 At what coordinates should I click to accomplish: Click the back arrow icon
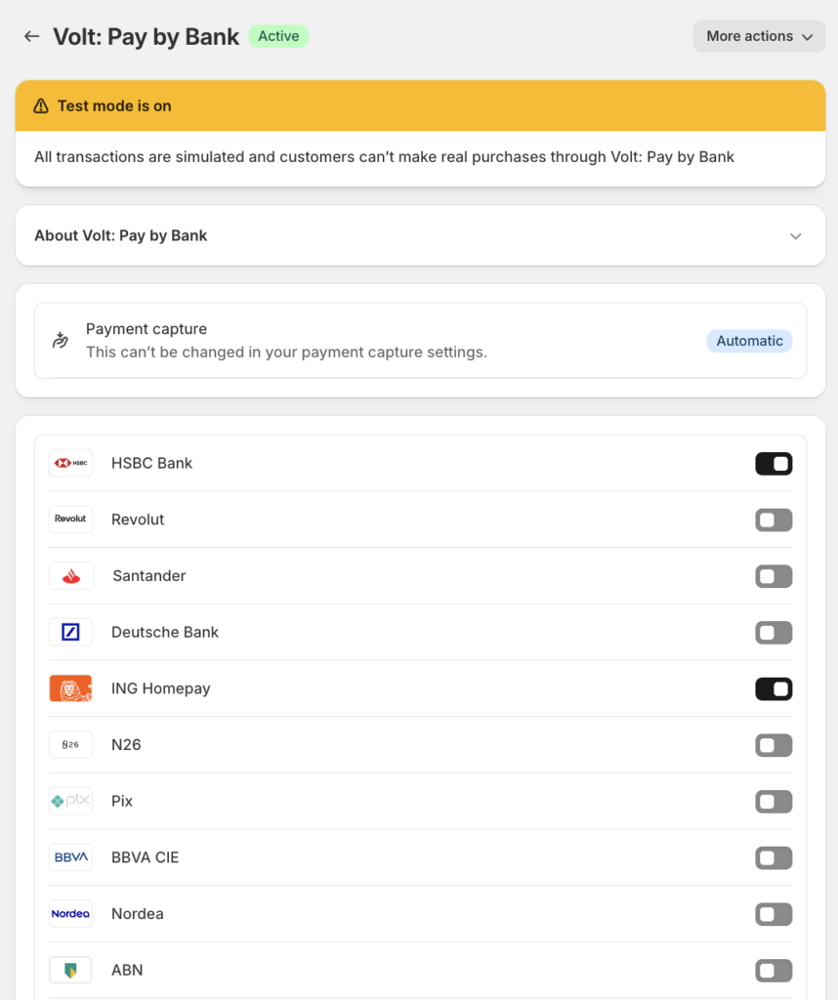click(x=32, y=36)
